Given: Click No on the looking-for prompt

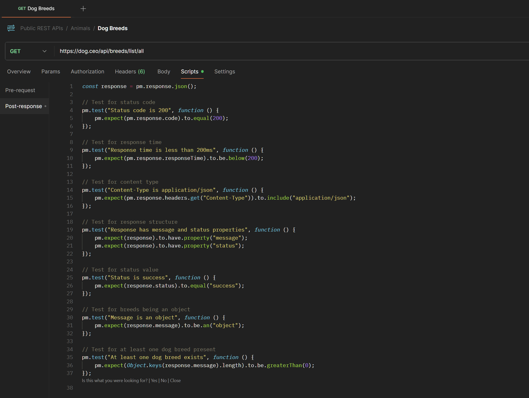Looking at the screenshot, I should 163,380.
